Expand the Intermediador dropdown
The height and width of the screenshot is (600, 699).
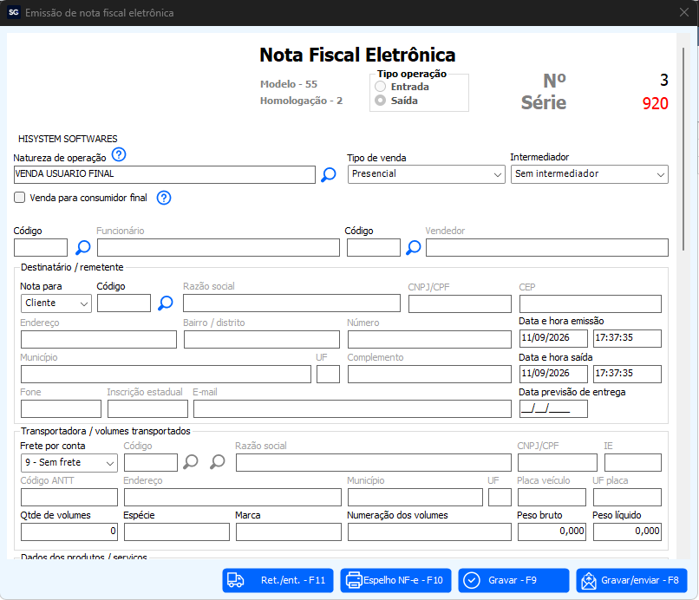tap(590, 174)
